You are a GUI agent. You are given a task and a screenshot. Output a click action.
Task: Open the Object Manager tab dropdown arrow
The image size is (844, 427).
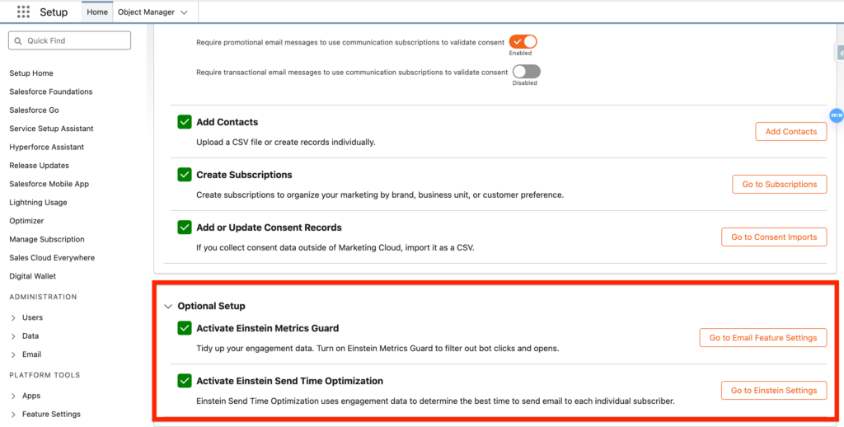(x=183, y=12)
